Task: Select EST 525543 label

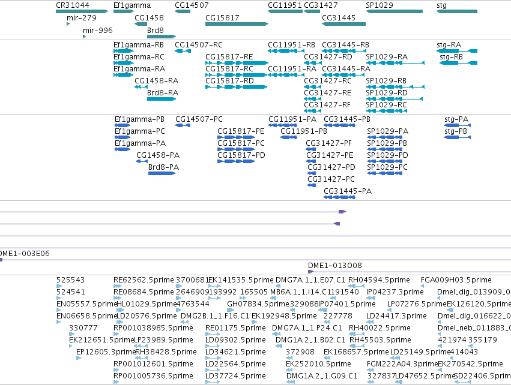Action: pos(70,280)
